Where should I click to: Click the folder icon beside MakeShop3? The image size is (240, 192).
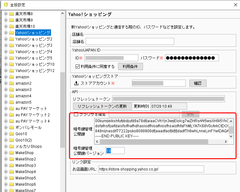point(12,165)
